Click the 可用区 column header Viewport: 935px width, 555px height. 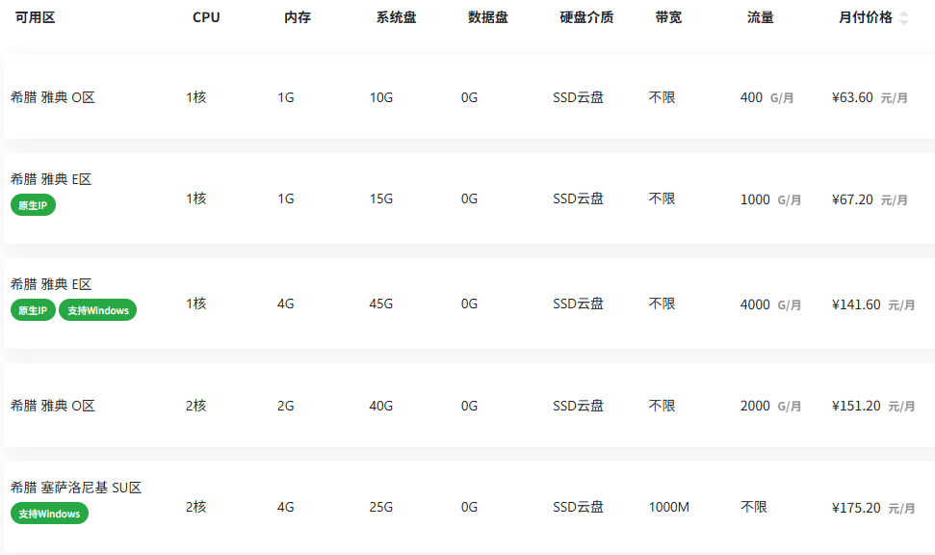tap(36, 17)
